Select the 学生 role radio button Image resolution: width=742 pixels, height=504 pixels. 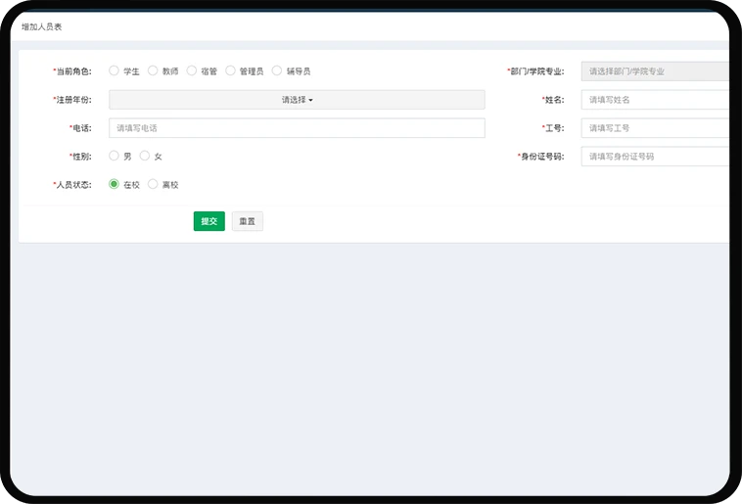tap(115, 71)
